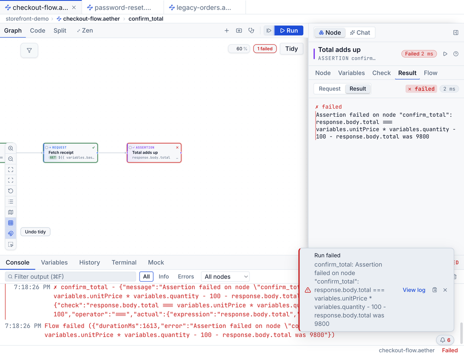Switch to Code view

pyautogui.click(x=37, y=31)
